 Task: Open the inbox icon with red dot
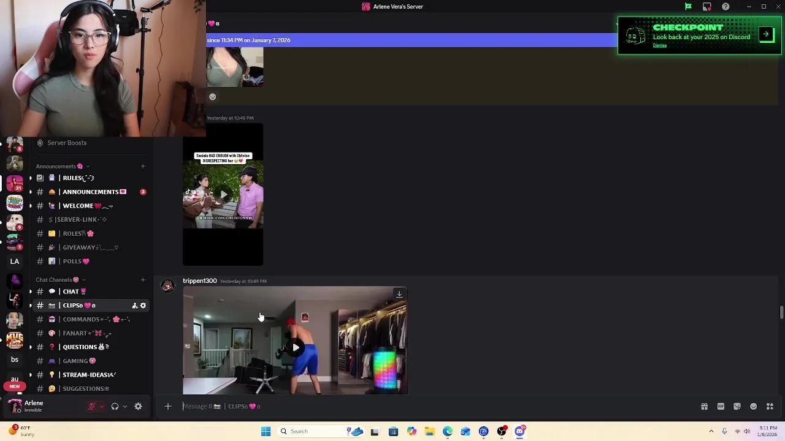707,7
